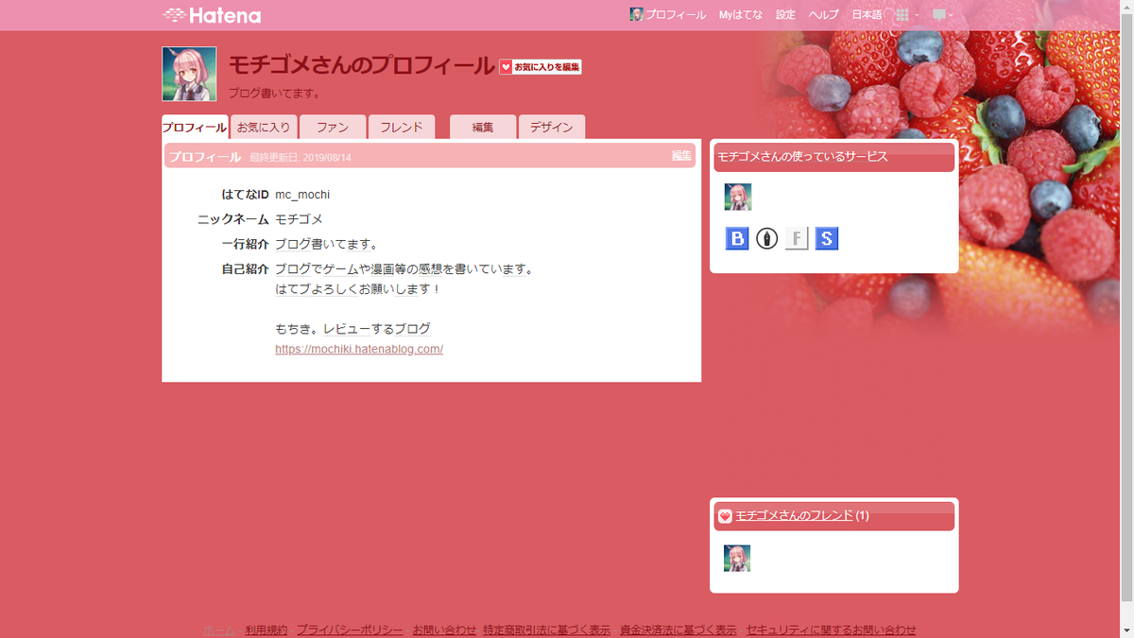Viewport: 1134px width, 638px height.
Task: Open 設定 in the top menu bar
Action: point(784,14)
